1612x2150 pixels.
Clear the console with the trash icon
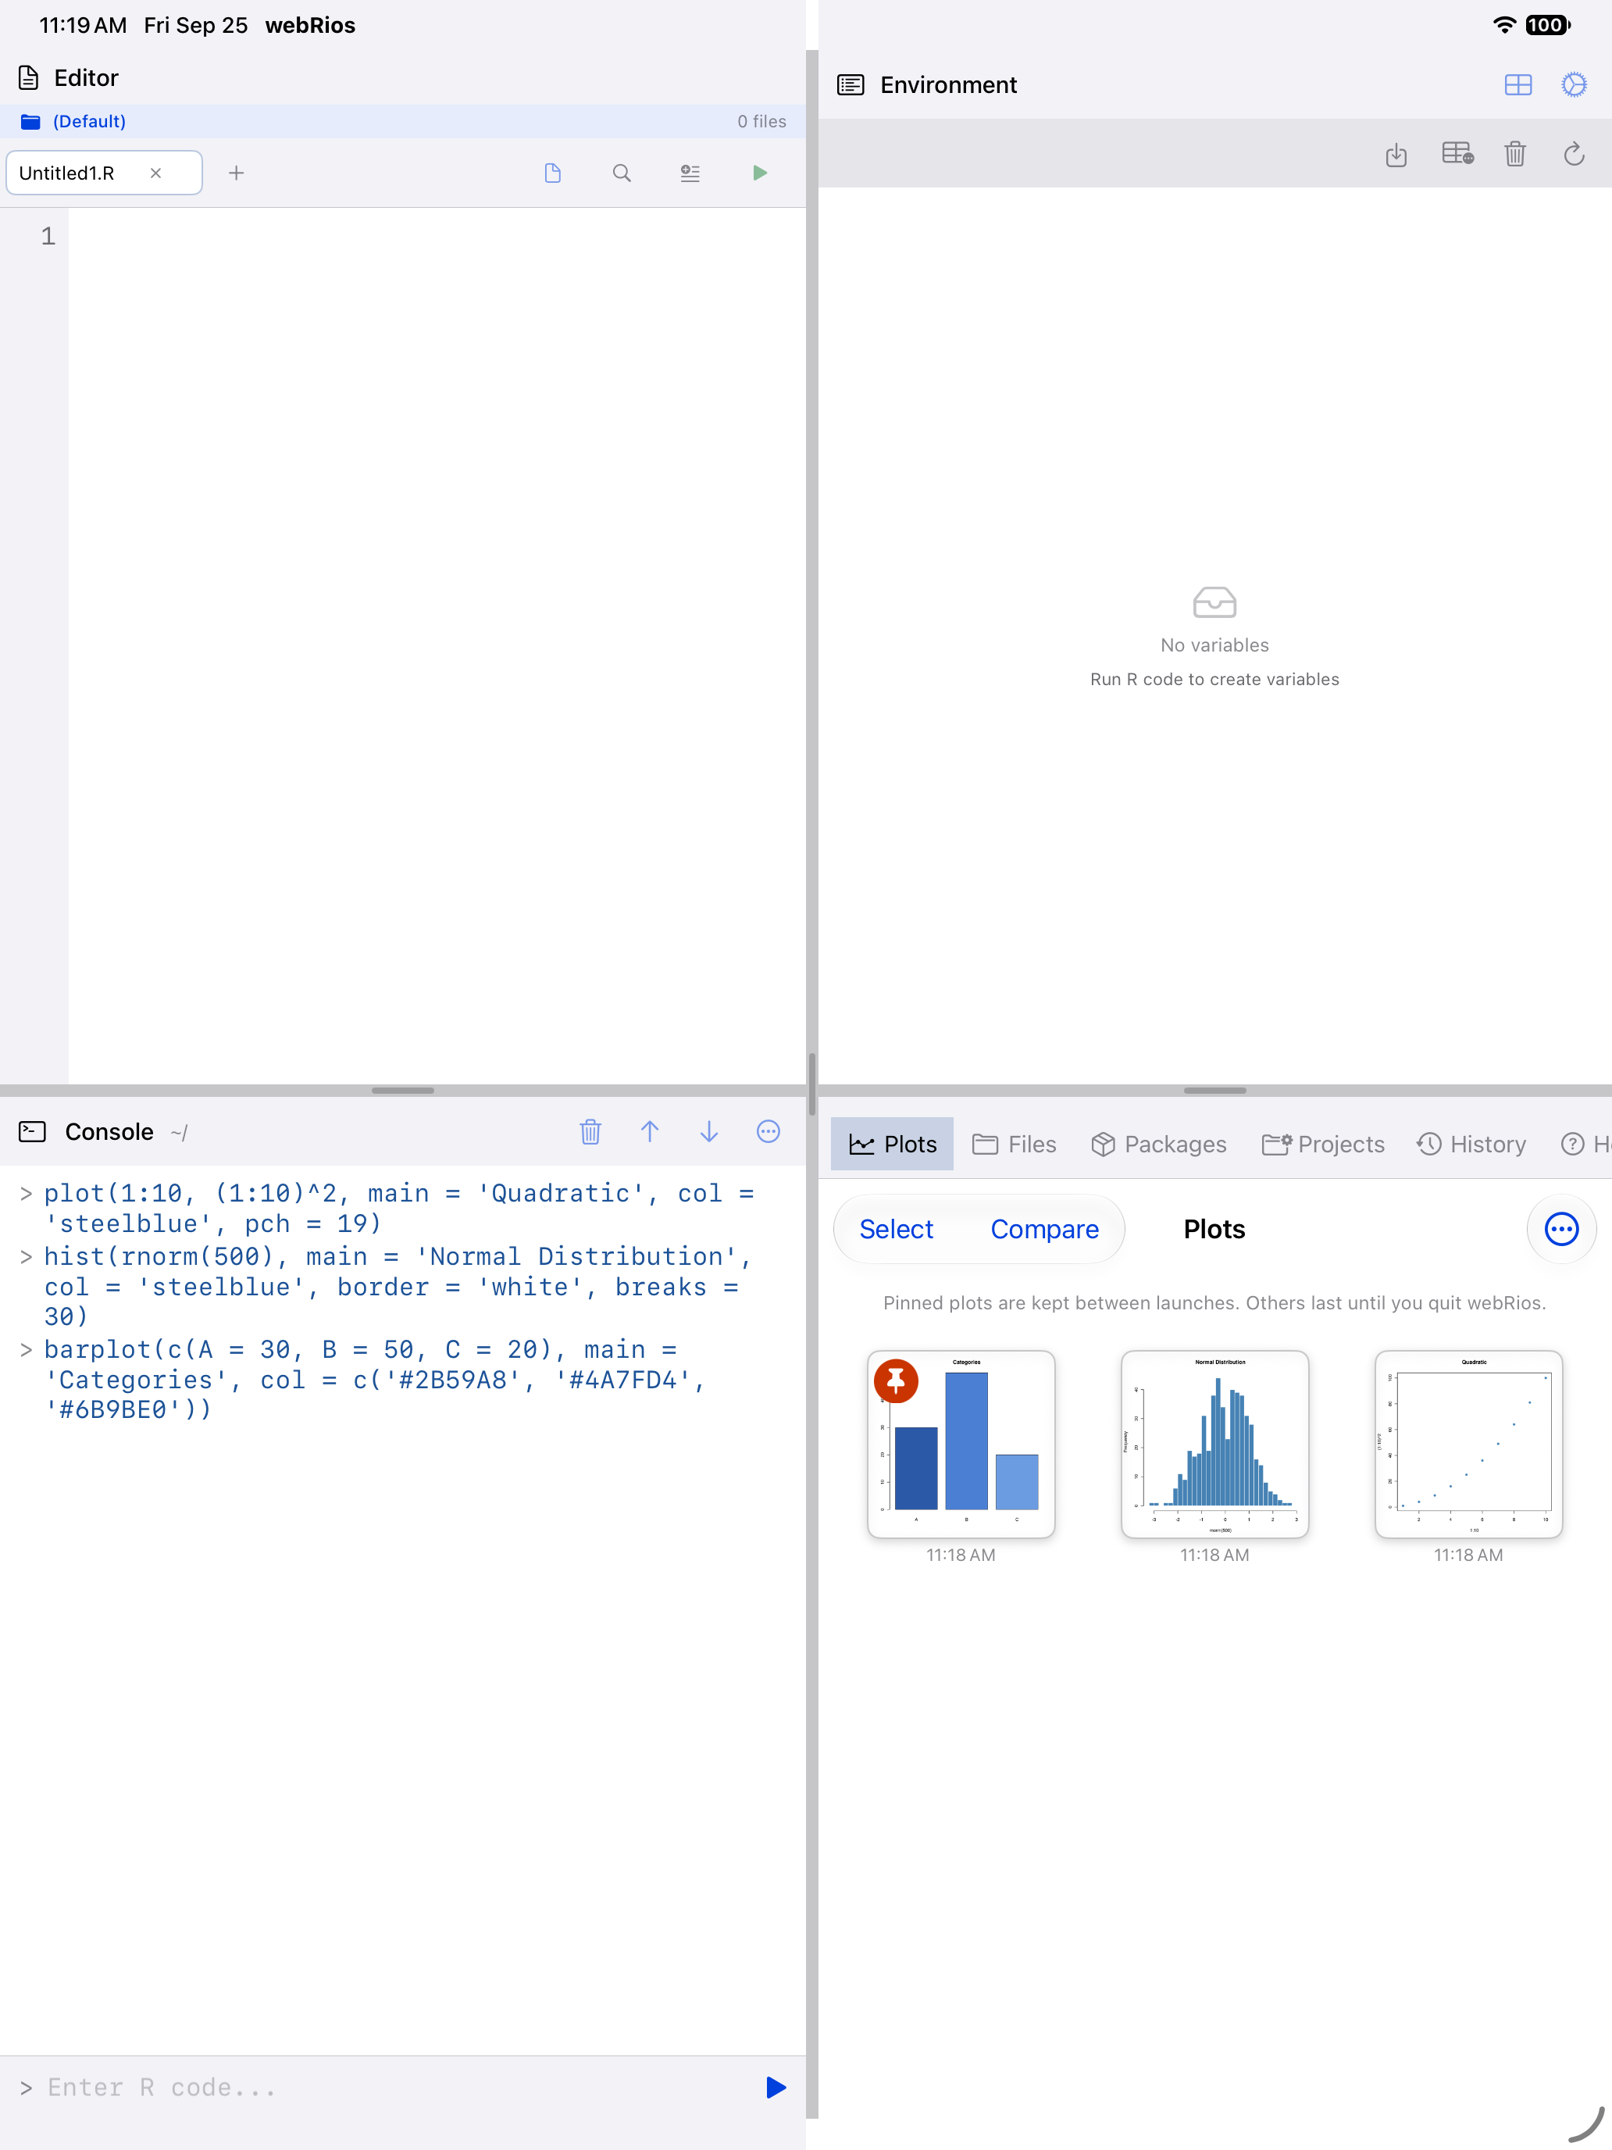coord(590,1131)
